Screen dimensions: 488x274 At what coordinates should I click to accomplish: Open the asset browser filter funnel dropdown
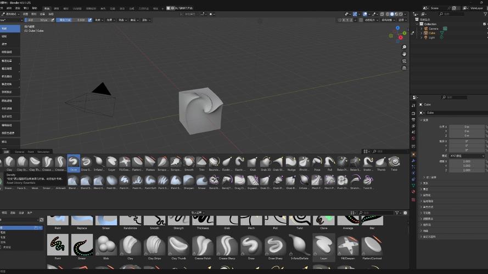point(398,213)
